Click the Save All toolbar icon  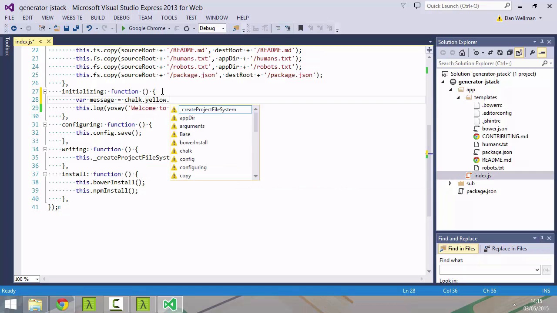(x=76, y=28)
